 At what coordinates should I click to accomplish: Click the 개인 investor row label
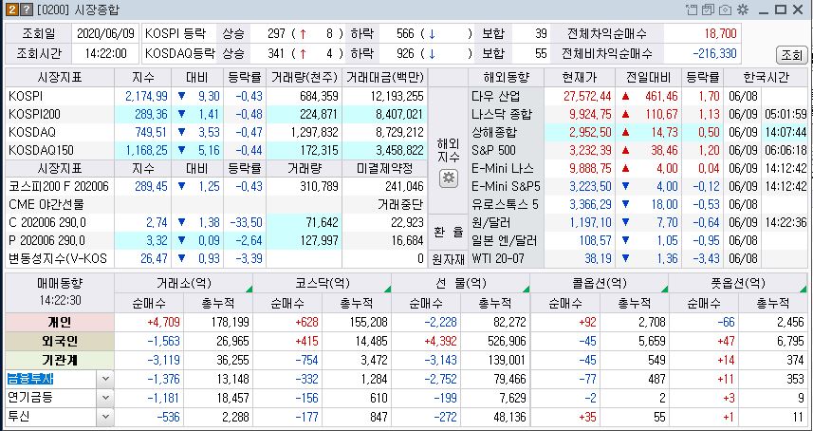pyautogui.click(x=60, y=322)
